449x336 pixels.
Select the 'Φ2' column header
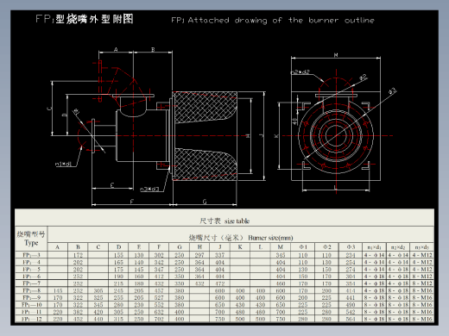[327, 247]
